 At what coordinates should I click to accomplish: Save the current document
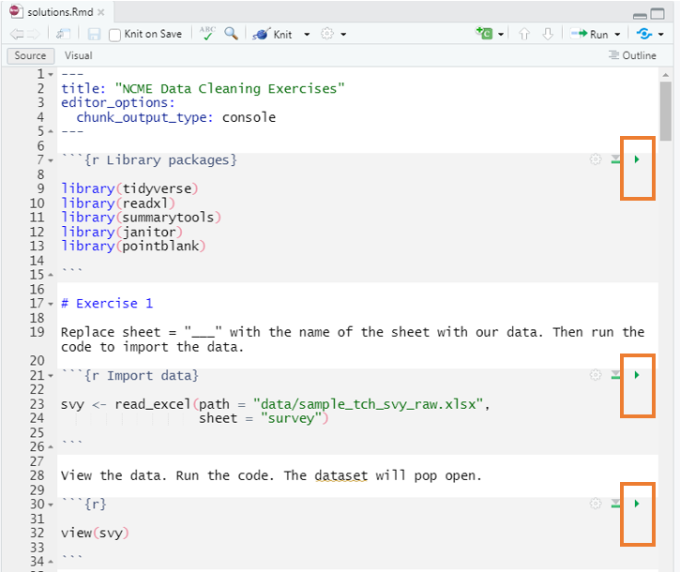tap(94, 34)
